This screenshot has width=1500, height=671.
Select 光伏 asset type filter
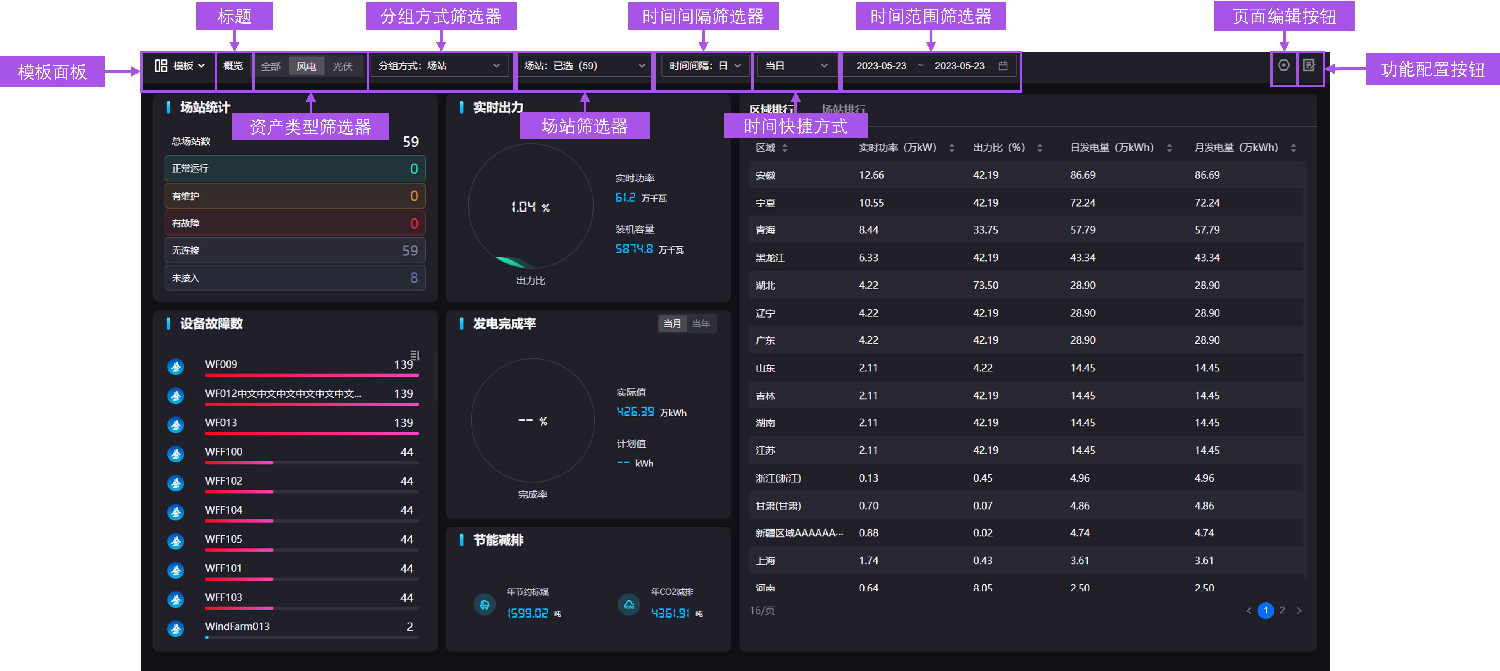tap(342, 66)
